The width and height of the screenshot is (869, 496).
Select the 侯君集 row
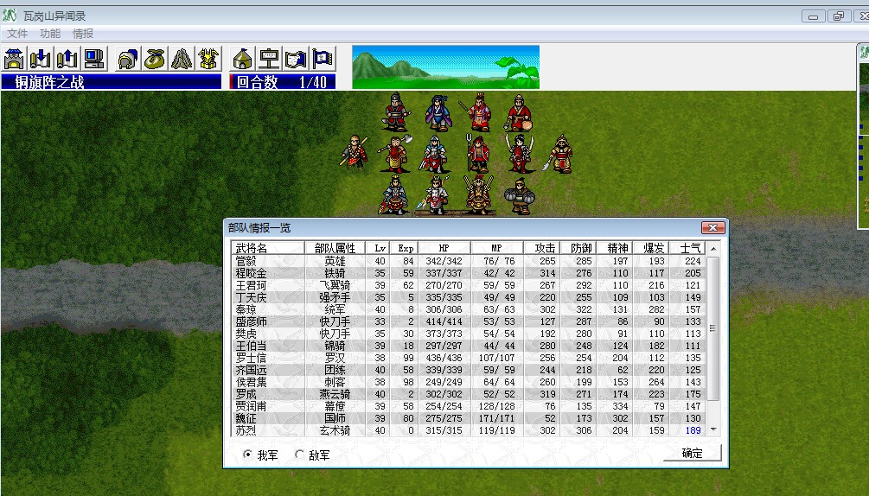[x=469, y=382]
